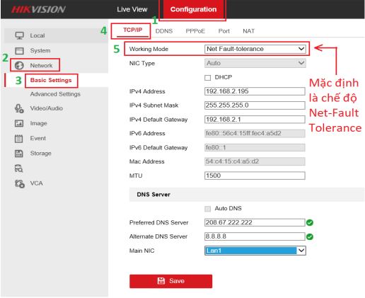
Task: Click the Network globe icon
Action: [19, 66]
